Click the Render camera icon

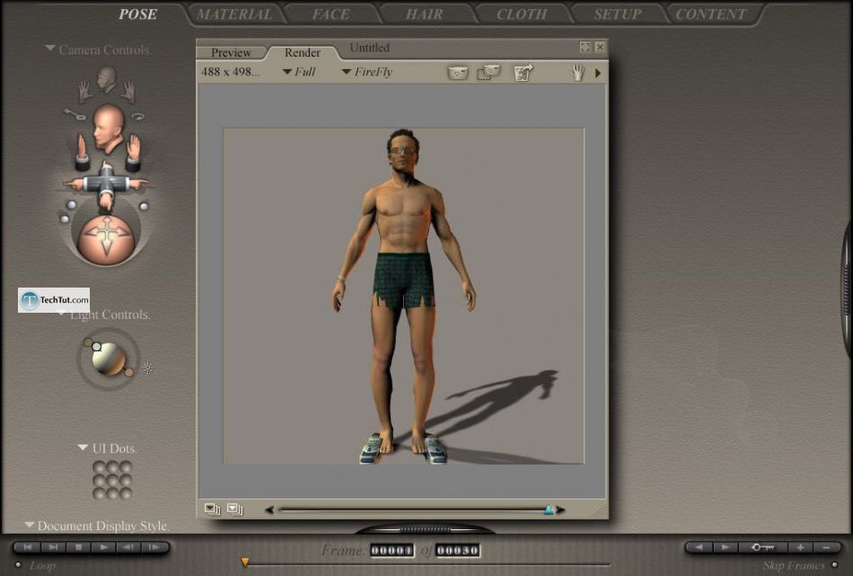[x=459, y=73]
